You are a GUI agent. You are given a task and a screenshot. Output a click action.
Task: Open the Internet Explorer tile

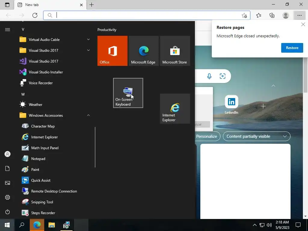(175, 109)
